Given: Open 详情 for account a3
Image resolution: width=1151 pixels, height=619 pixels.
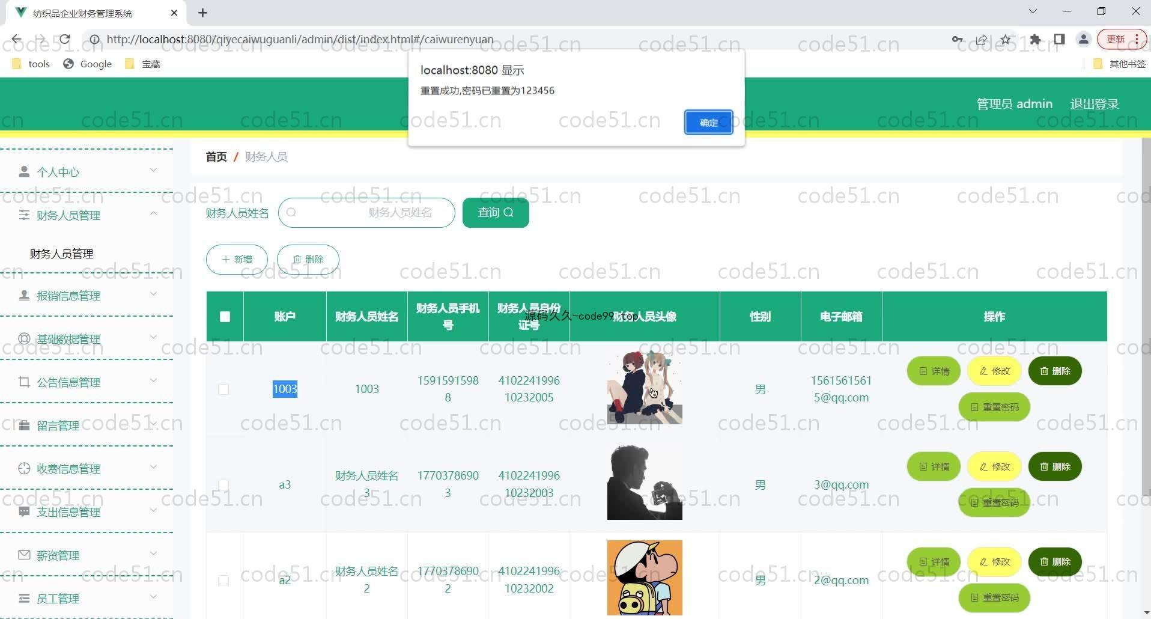Looking at the screenshot, I should [934, 466].
